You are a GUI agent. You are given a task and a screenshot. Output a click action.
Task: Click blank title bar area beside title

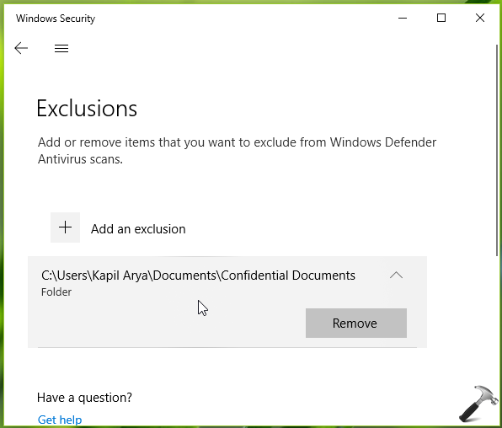click(243, 19)
